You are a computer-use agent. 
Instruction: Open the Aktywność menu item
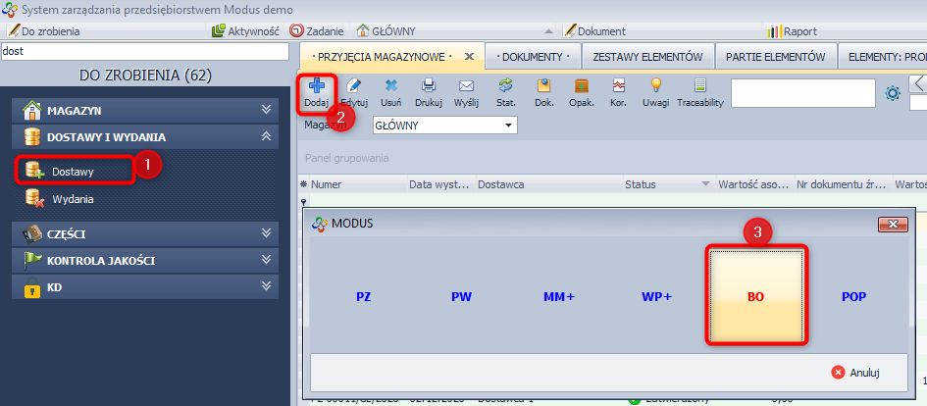(x=245, y=31)
